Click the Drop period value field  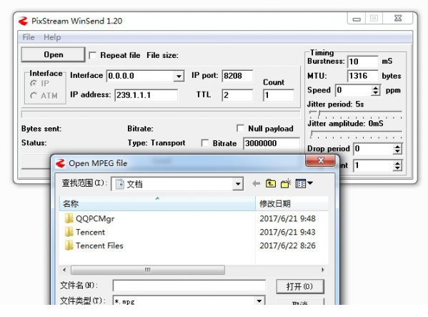point(373,149)
